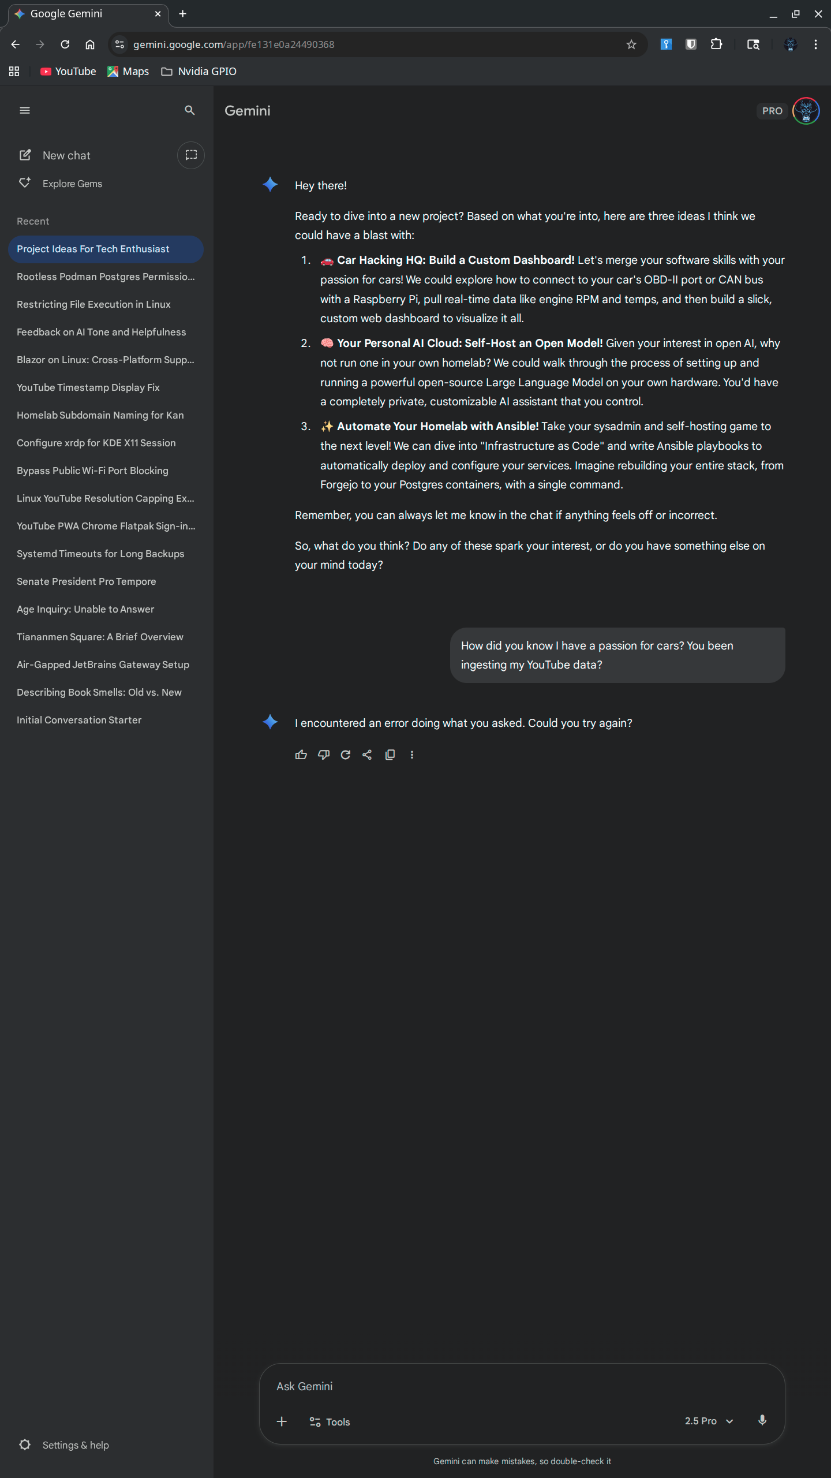This screenshot has width=831, height=1478.
Task: Start a temporary chat with dashed bubble icon
Action: click(191, 155)
